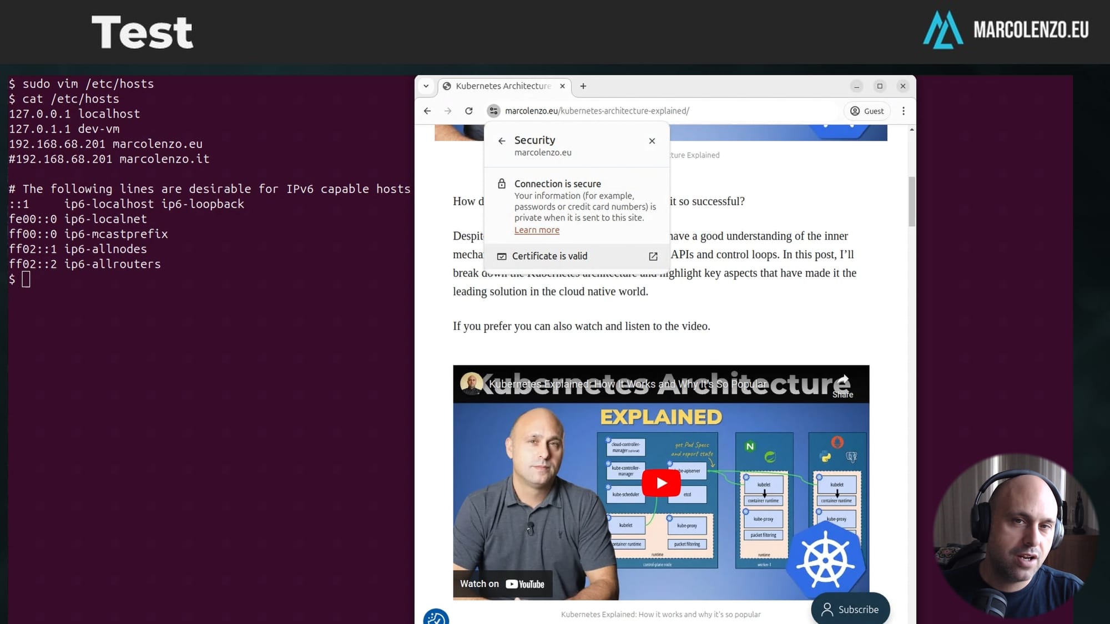
Task: Close the Security popup with X
Action: (652, 141)
